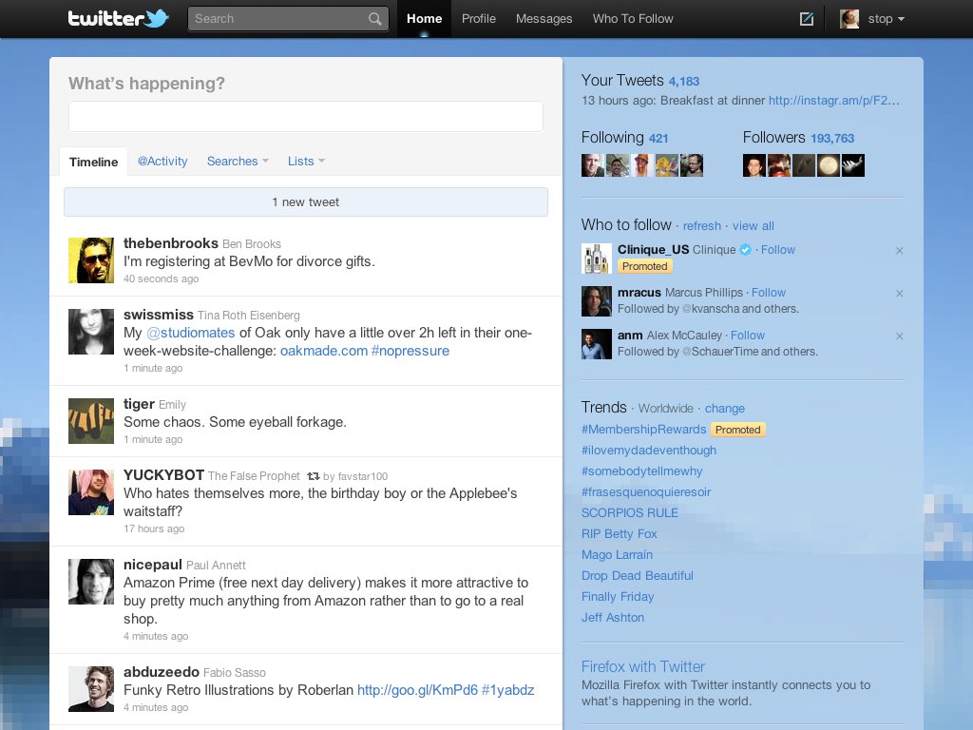Open Who To Follow in navigation

(x=633, y=19)
